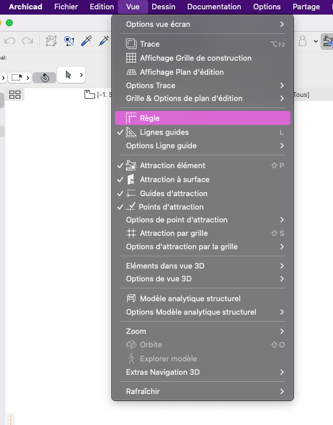
Task: Click the four-square tab overview button
Action: 15,95
